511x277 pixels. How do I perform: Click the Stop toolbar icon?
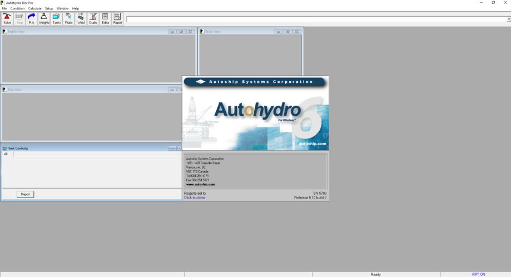[x=19, y=18]
